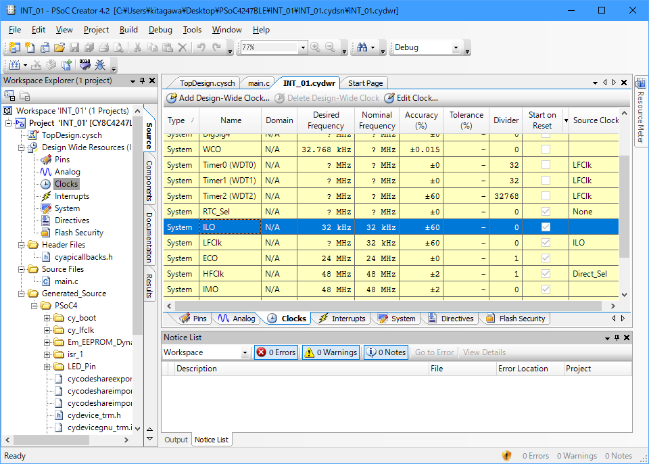Open the build configuration Debug dropdown

pos(455,47)
